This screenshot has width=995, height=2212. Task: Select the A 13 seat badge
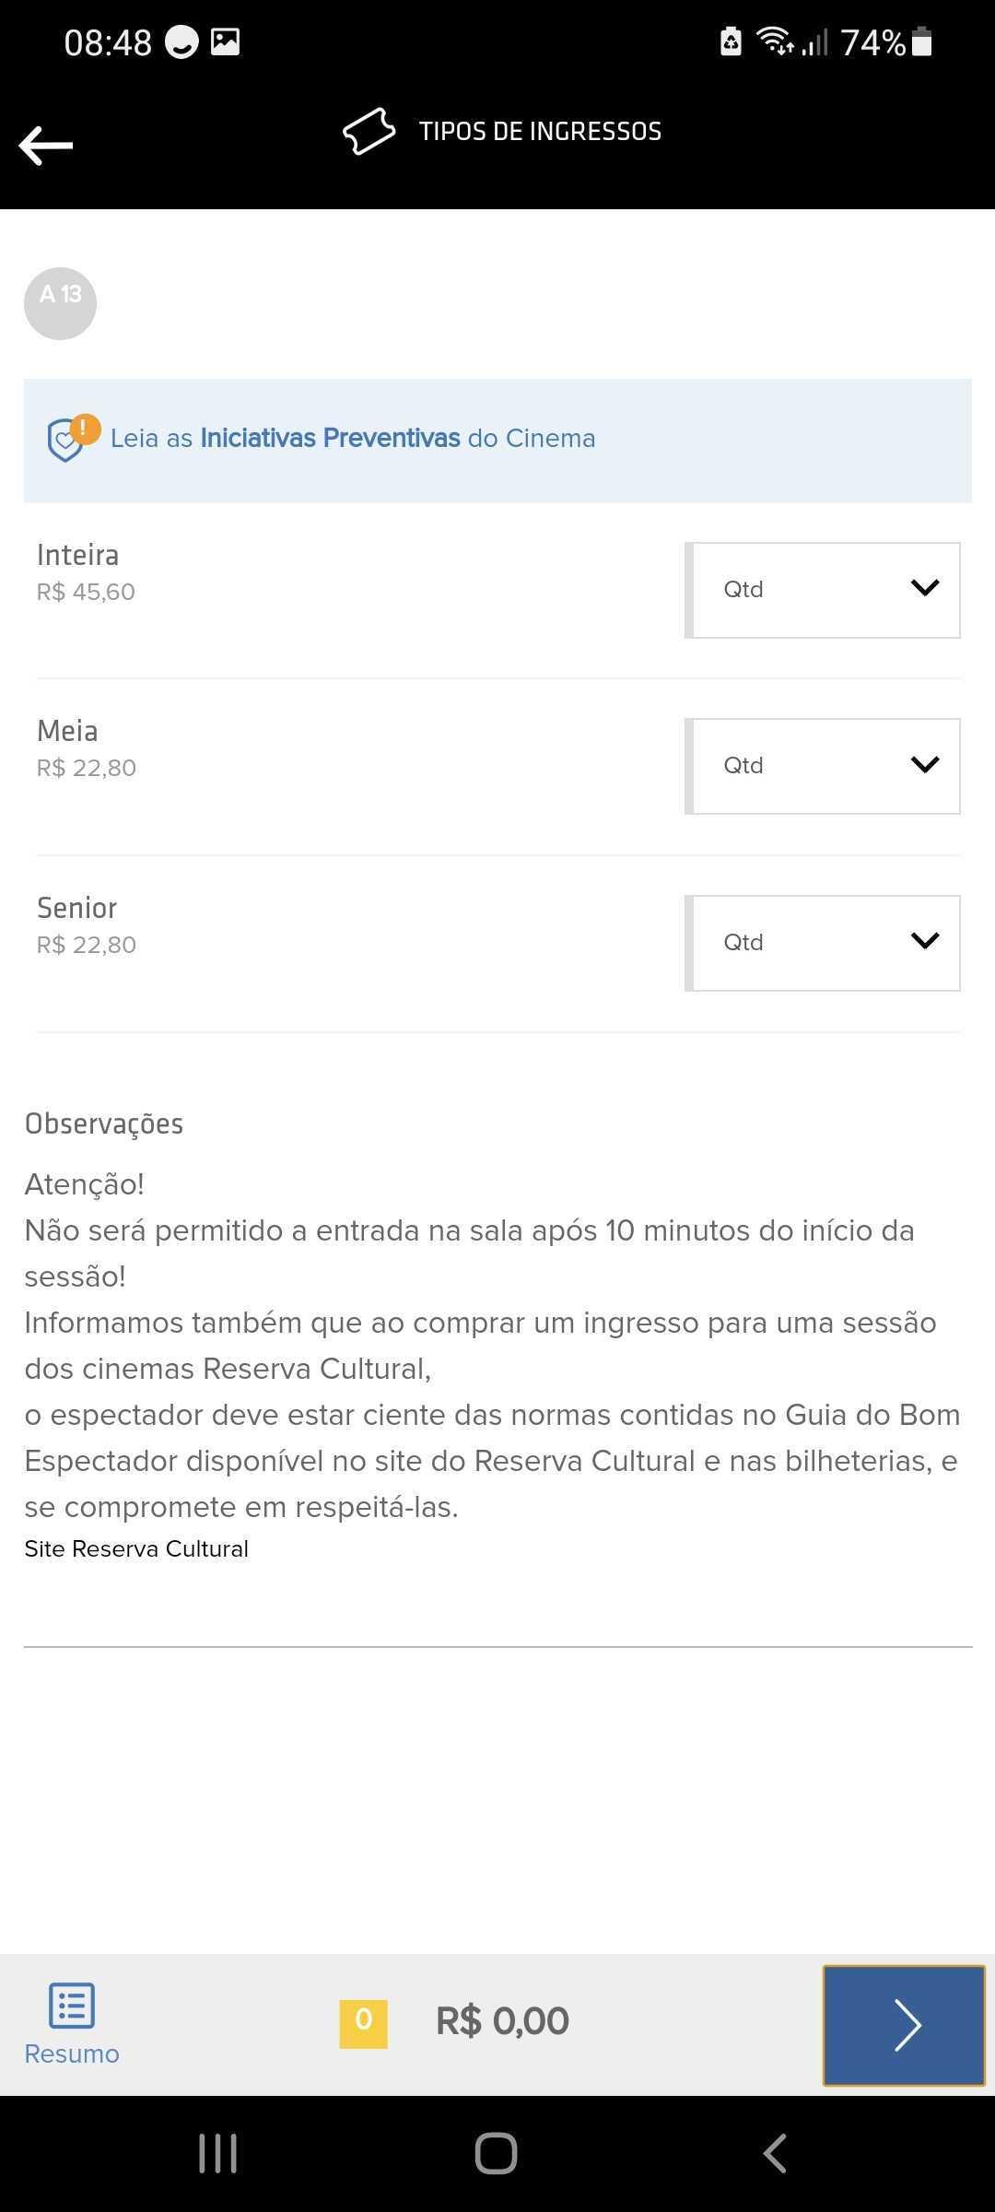[60, 303]
